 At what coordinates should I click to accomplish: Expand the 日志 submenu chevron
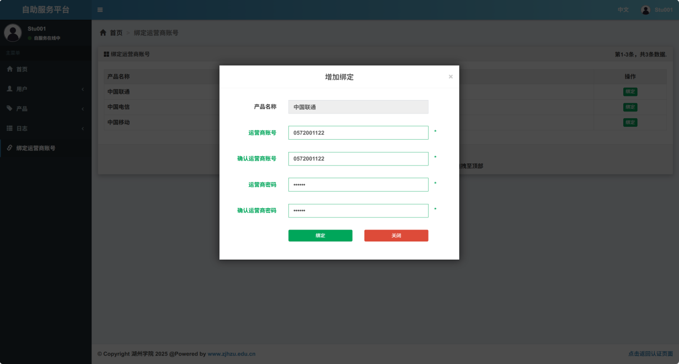pos(82,128)
